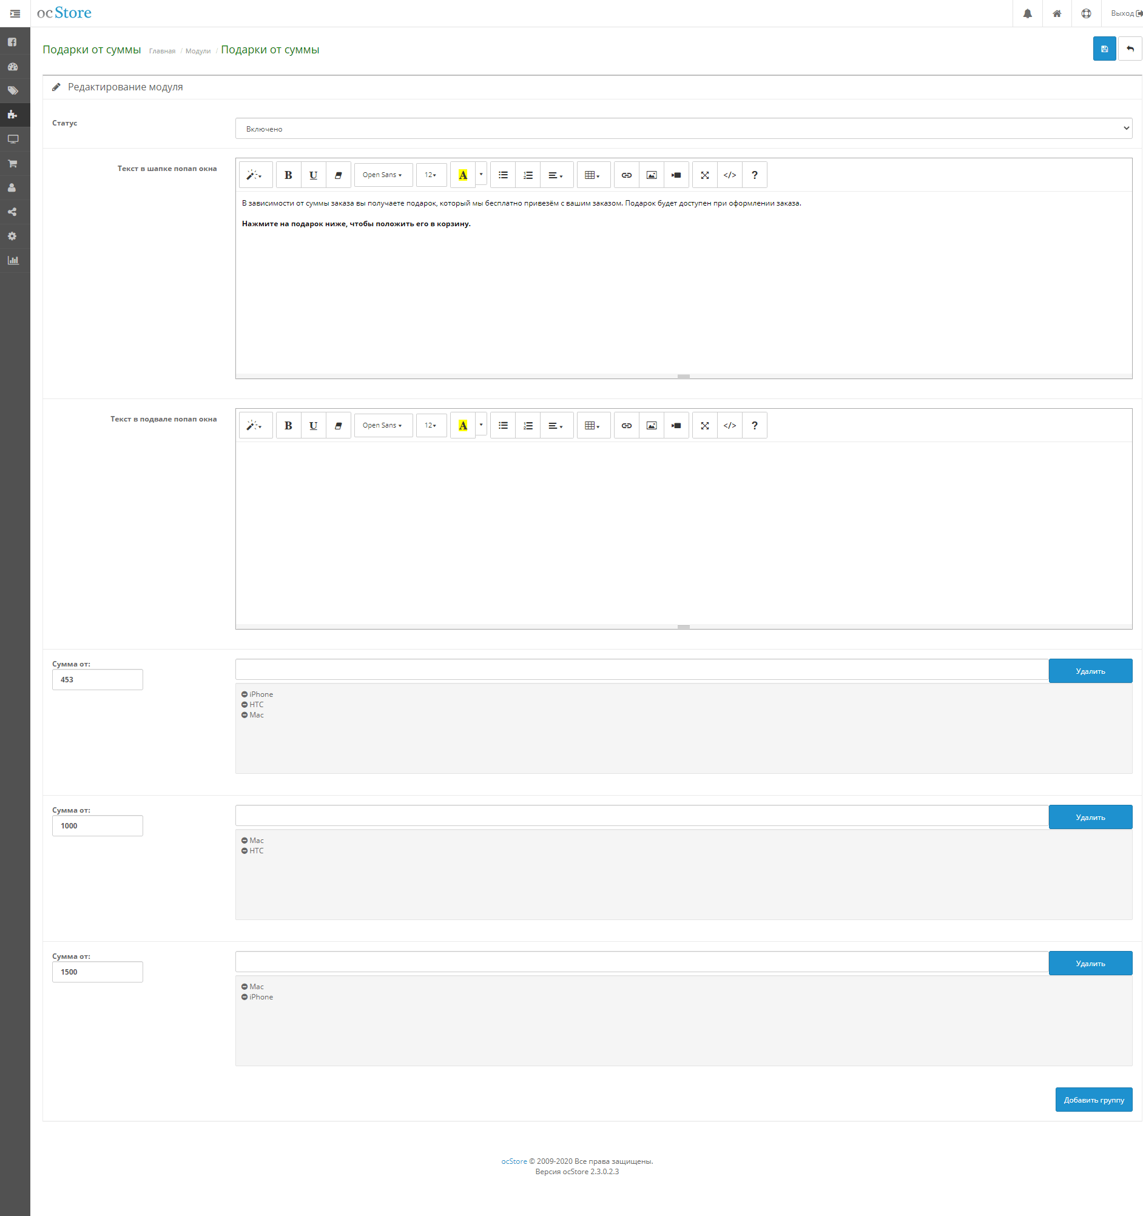Viewport: 1143px width, 1216px height.
Task: Toggle underline in footer text editor
Action: pos(313,426)
